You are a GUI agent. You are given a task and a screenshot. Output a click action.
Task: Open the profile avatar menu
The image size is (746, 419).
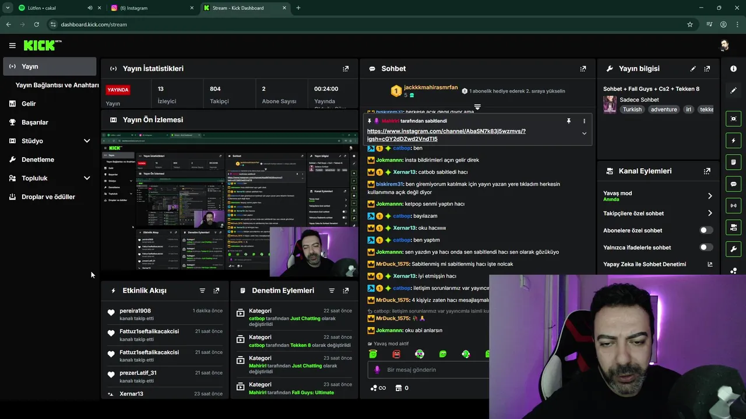point(724,45)
